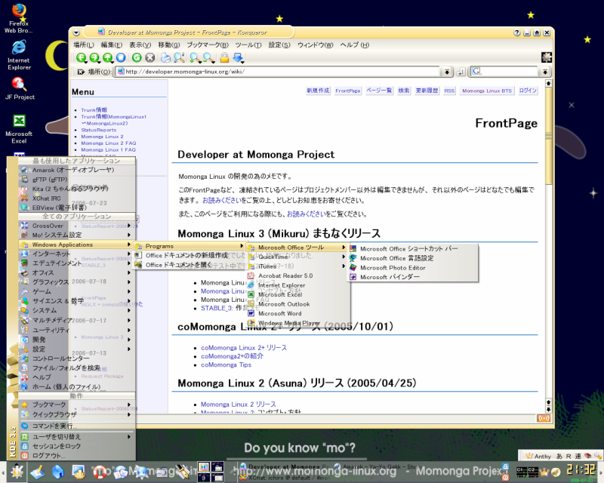
Task: Select Amarok (オーディオプレーヤ) recent application
Action: [x=77, y=170]
